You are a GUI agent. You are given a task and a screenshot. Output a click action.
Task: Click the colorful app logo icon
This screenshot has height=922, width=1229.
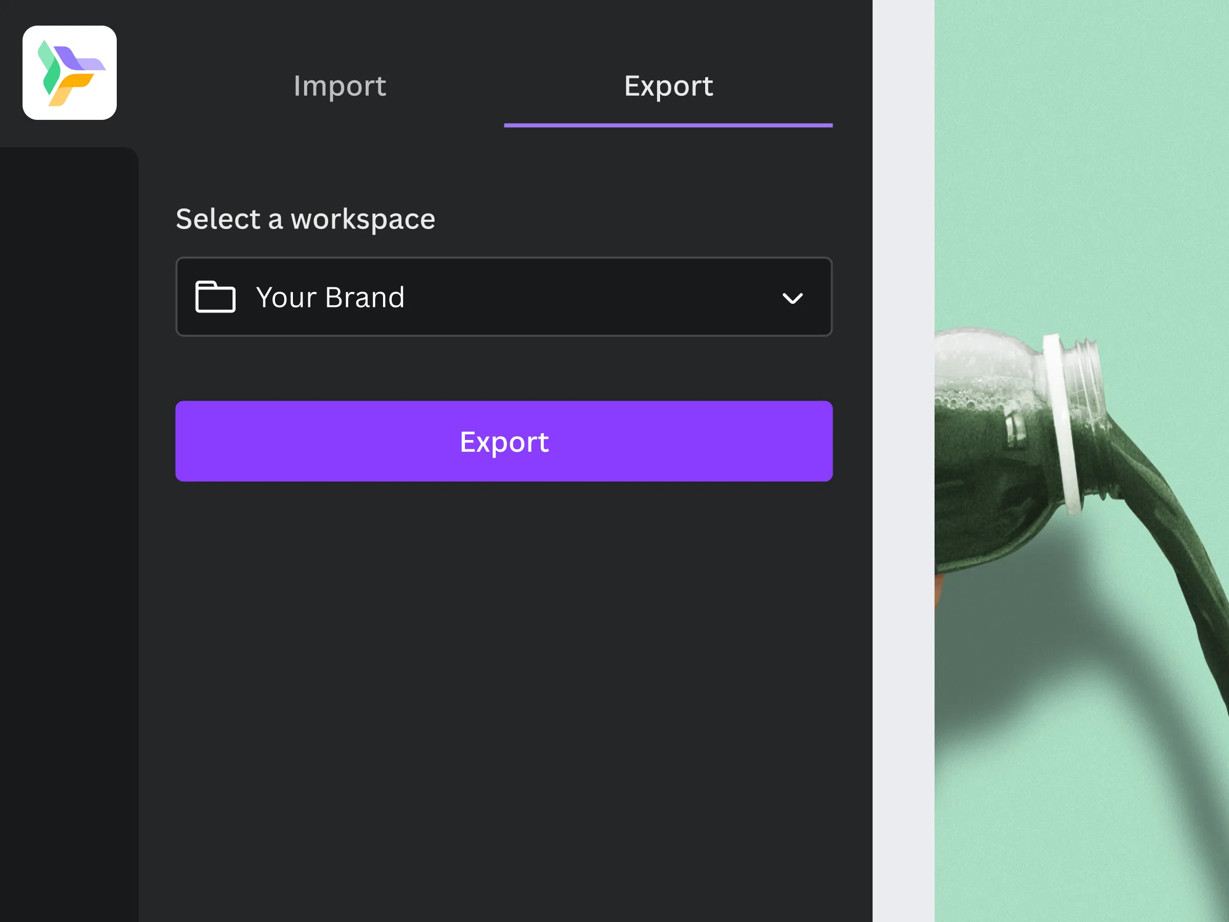(x=70, y=73)
